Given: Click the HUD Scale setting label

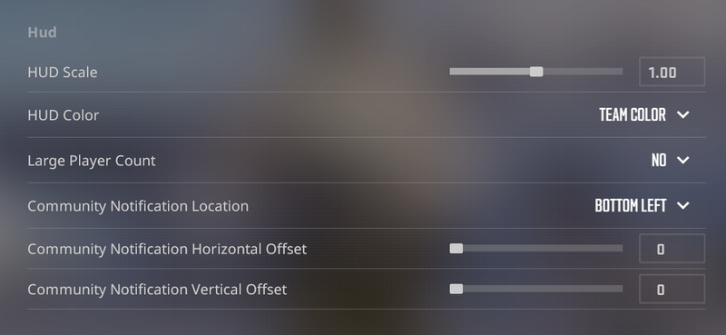Looking at the screenshot, I should point(63,73).
